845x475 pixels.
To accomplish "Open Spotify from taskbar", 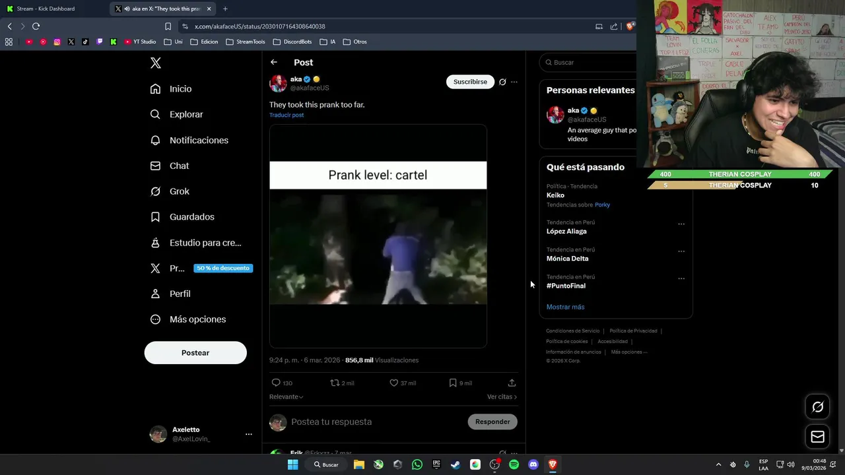I will pos(514,464).
